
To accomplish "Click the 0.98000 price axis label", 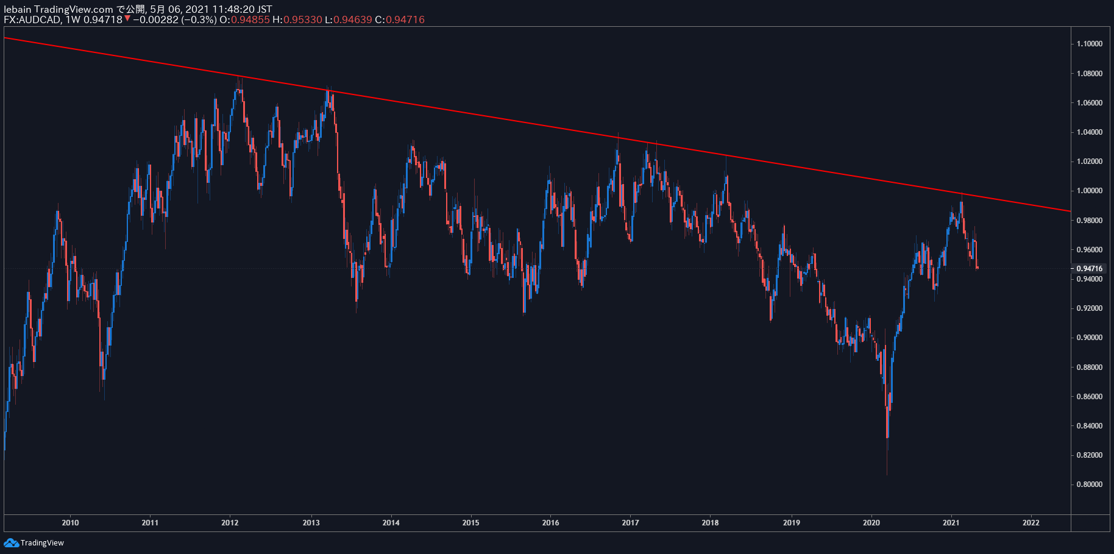I will pos(1090,221).
